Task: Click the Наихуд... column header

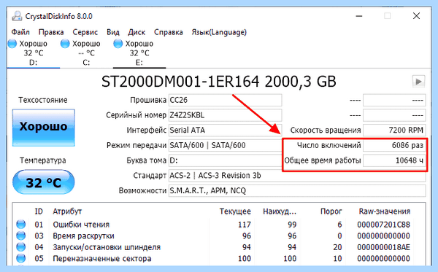Action: point(280,211)
